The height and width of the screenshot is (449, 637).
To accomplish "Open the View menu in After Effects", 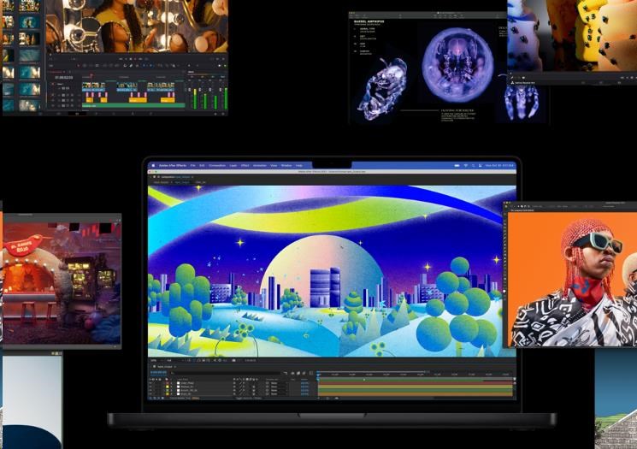I will coord(274,165).
